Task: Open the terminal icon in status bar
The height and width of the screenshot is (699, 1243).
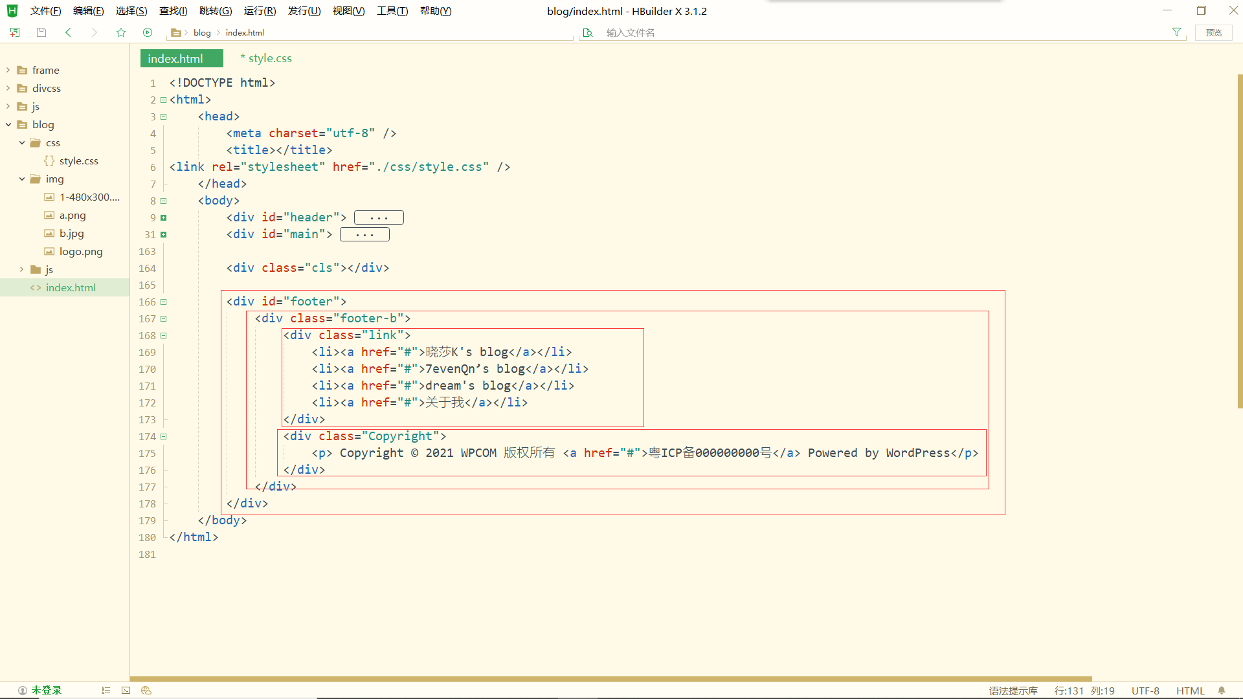Action: [126, 691]
